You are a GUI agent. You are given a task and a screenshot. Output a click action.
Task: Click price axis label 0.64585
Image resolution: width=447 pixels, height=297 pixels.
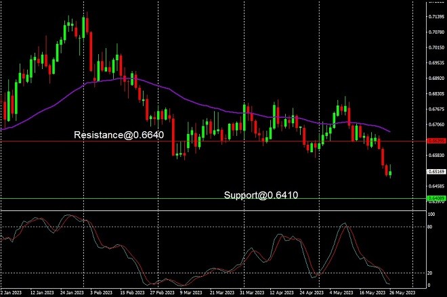coord(436,186)
